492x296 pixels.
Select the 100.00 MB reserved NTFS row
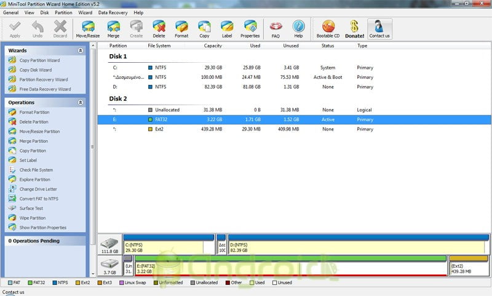pyautogui.click(x=294, y=77)
